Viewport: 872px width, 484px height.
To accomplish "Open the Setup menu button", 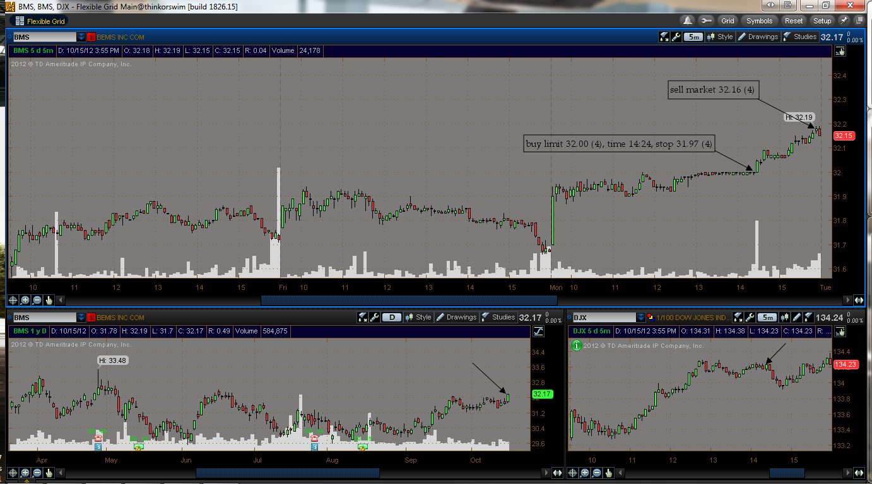I will (822, 21).
